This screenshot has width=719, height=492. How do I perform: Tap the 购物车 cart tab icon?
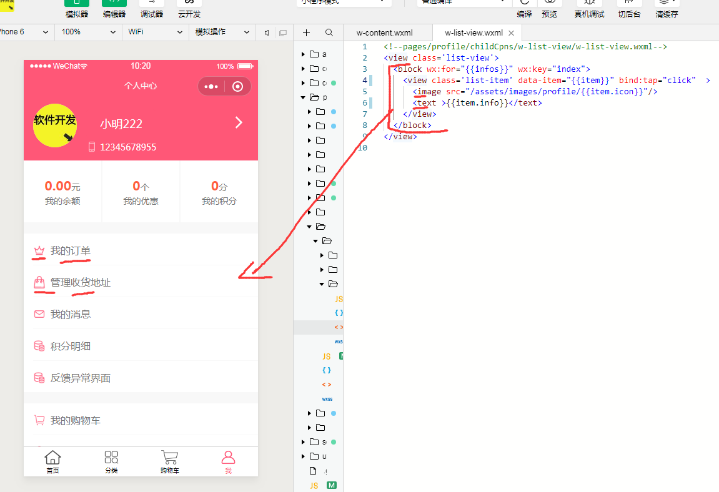170,461
